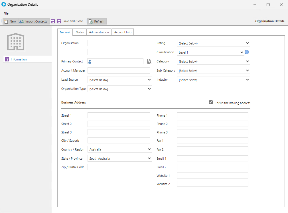The image size is (288, 213).
Task: Open the State / Province dropdown
Action: coord(119,159)
